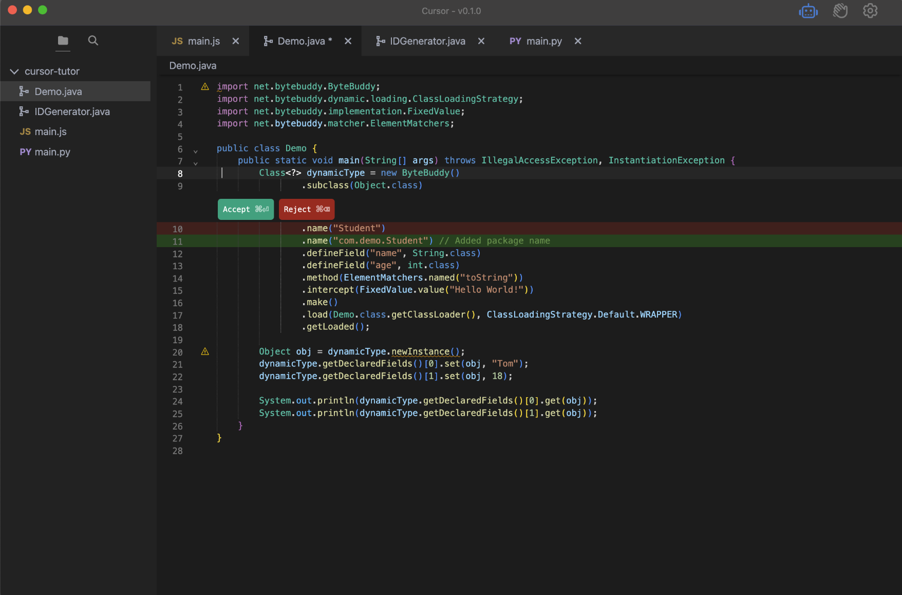Click line number 8 in gutter

[x=180, y=174]
